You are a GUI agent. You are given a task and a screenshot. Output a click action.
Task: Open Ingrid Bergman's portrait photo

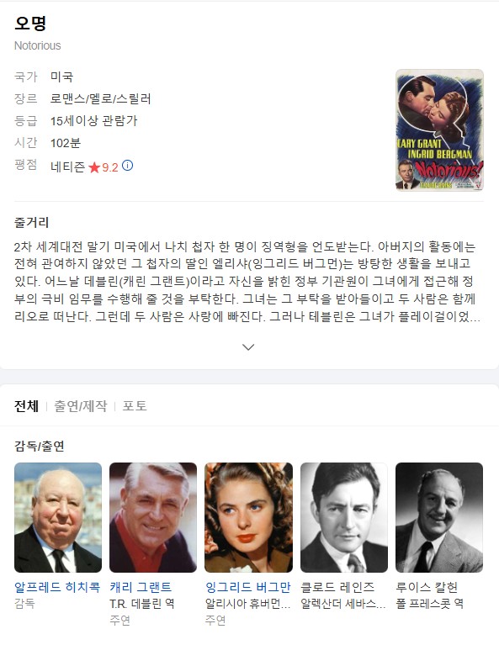249,517
